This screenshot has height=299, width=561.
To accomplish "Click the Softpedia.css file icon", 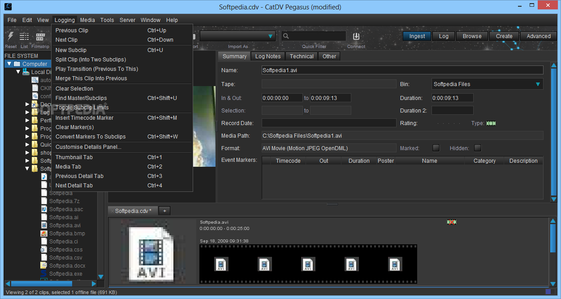I will [x=44, y=250].
